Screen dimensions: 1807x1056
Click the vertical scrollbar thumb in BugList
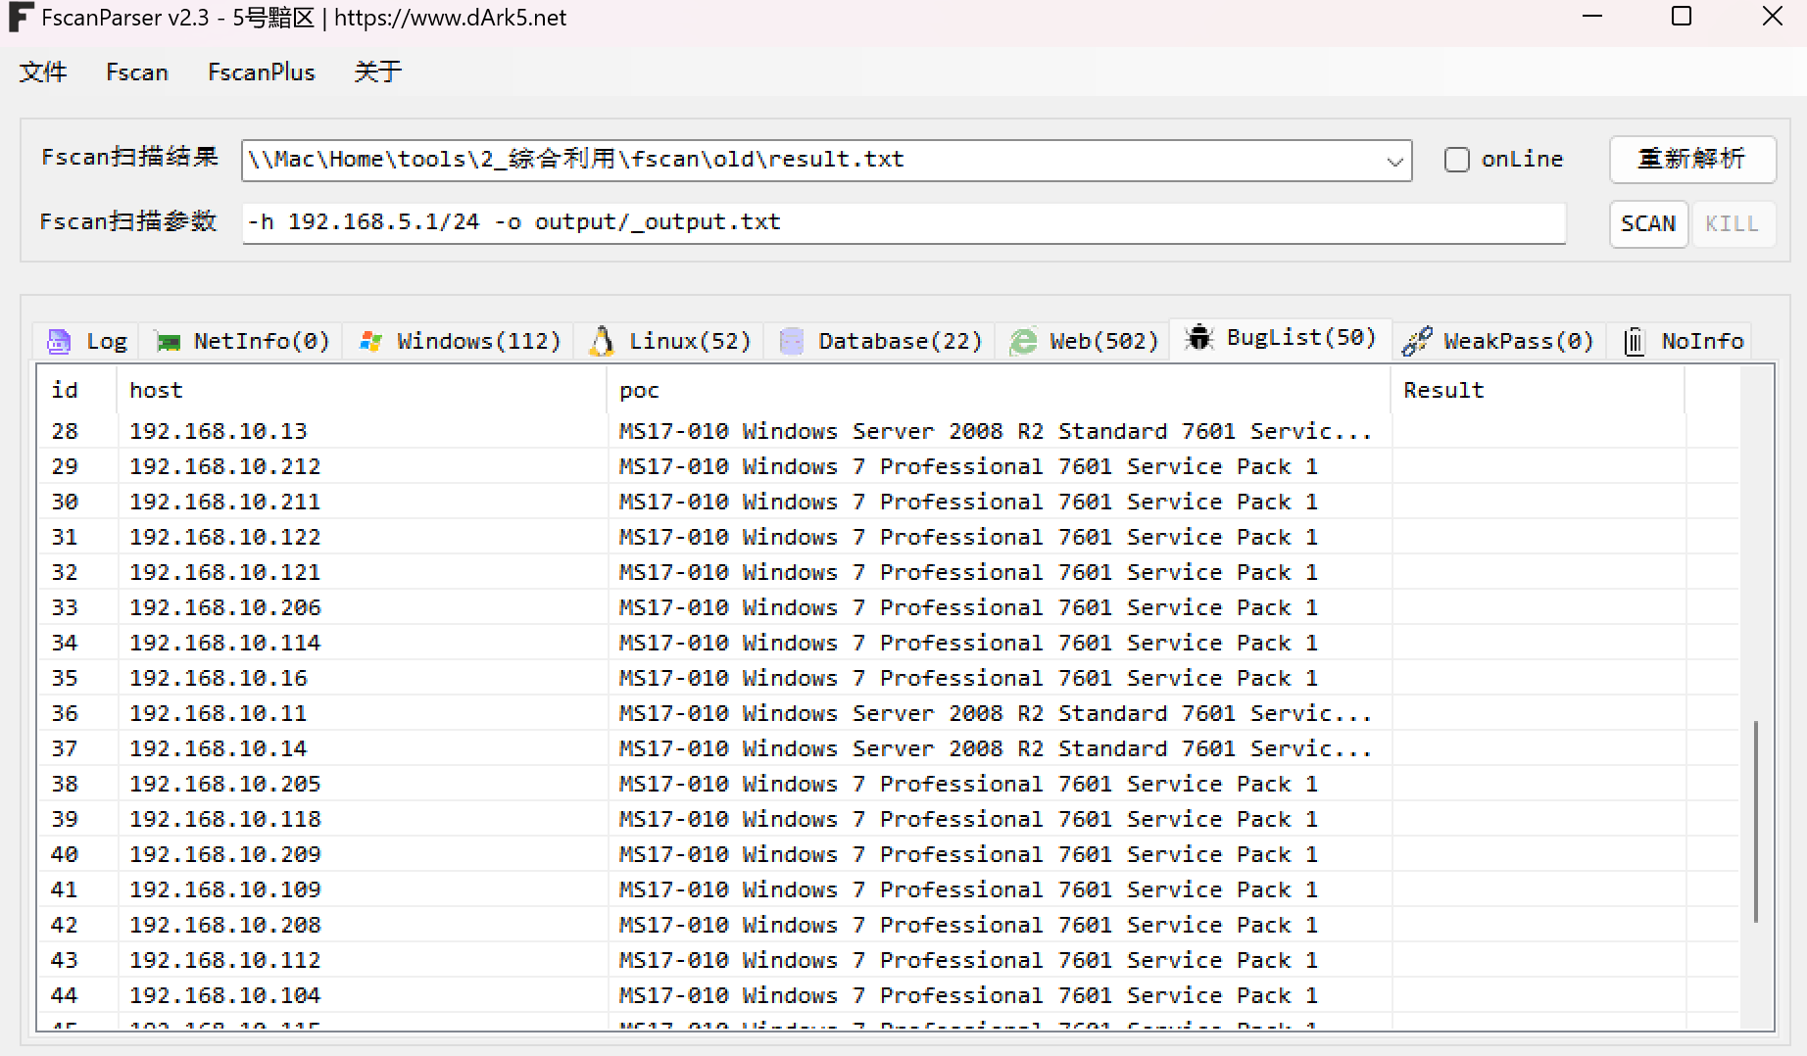pos(1756,821)
